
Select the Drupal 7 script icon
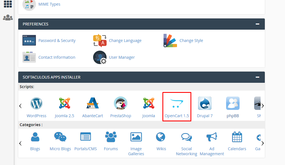(205, 103)
